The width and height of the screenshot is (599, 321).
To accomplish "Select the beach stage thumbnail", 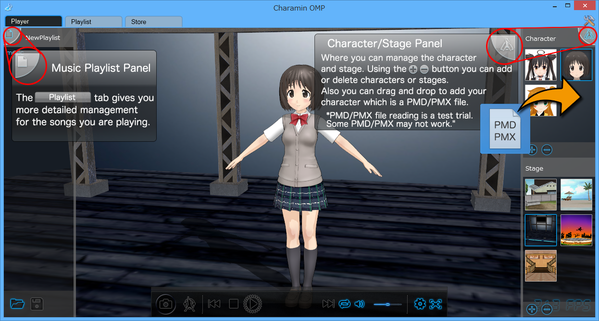I will click(576, 195).
